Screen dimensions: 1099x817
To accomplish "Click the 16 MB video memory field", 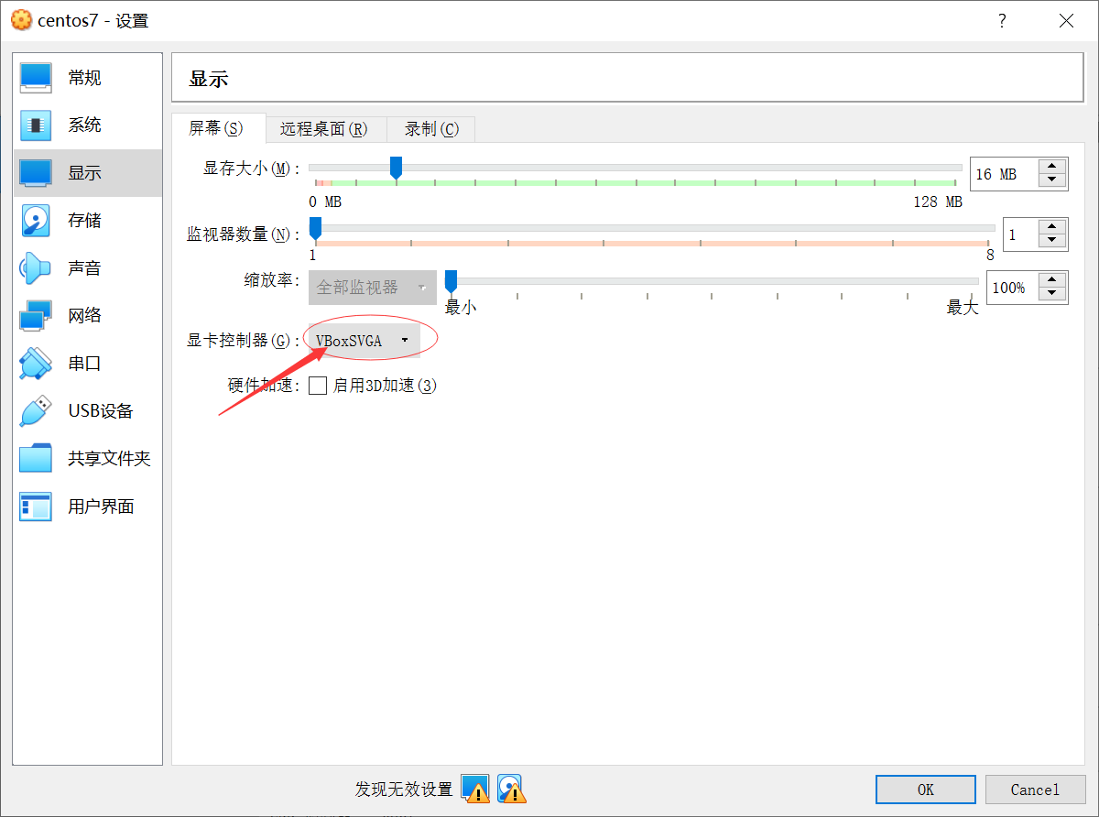I will click(x=1004, y=174).
